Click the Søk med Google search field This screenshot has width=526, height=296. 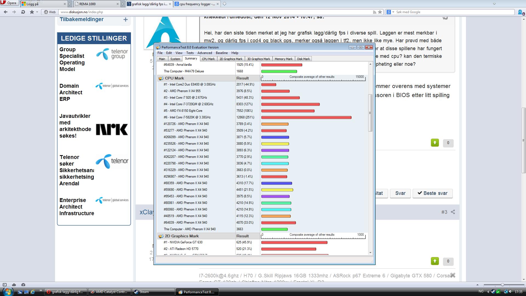tap(455, 12)
